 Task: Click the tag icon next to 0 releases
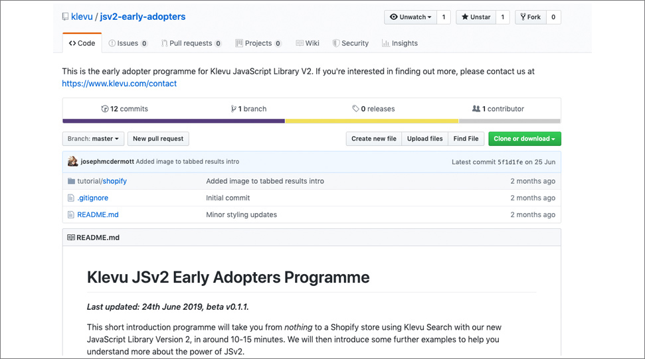[x=356, y=109]
